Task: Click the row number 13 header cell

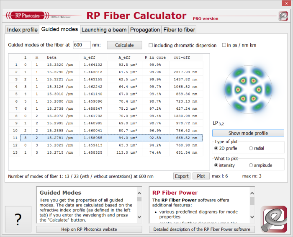Action: tap(14, 152)
